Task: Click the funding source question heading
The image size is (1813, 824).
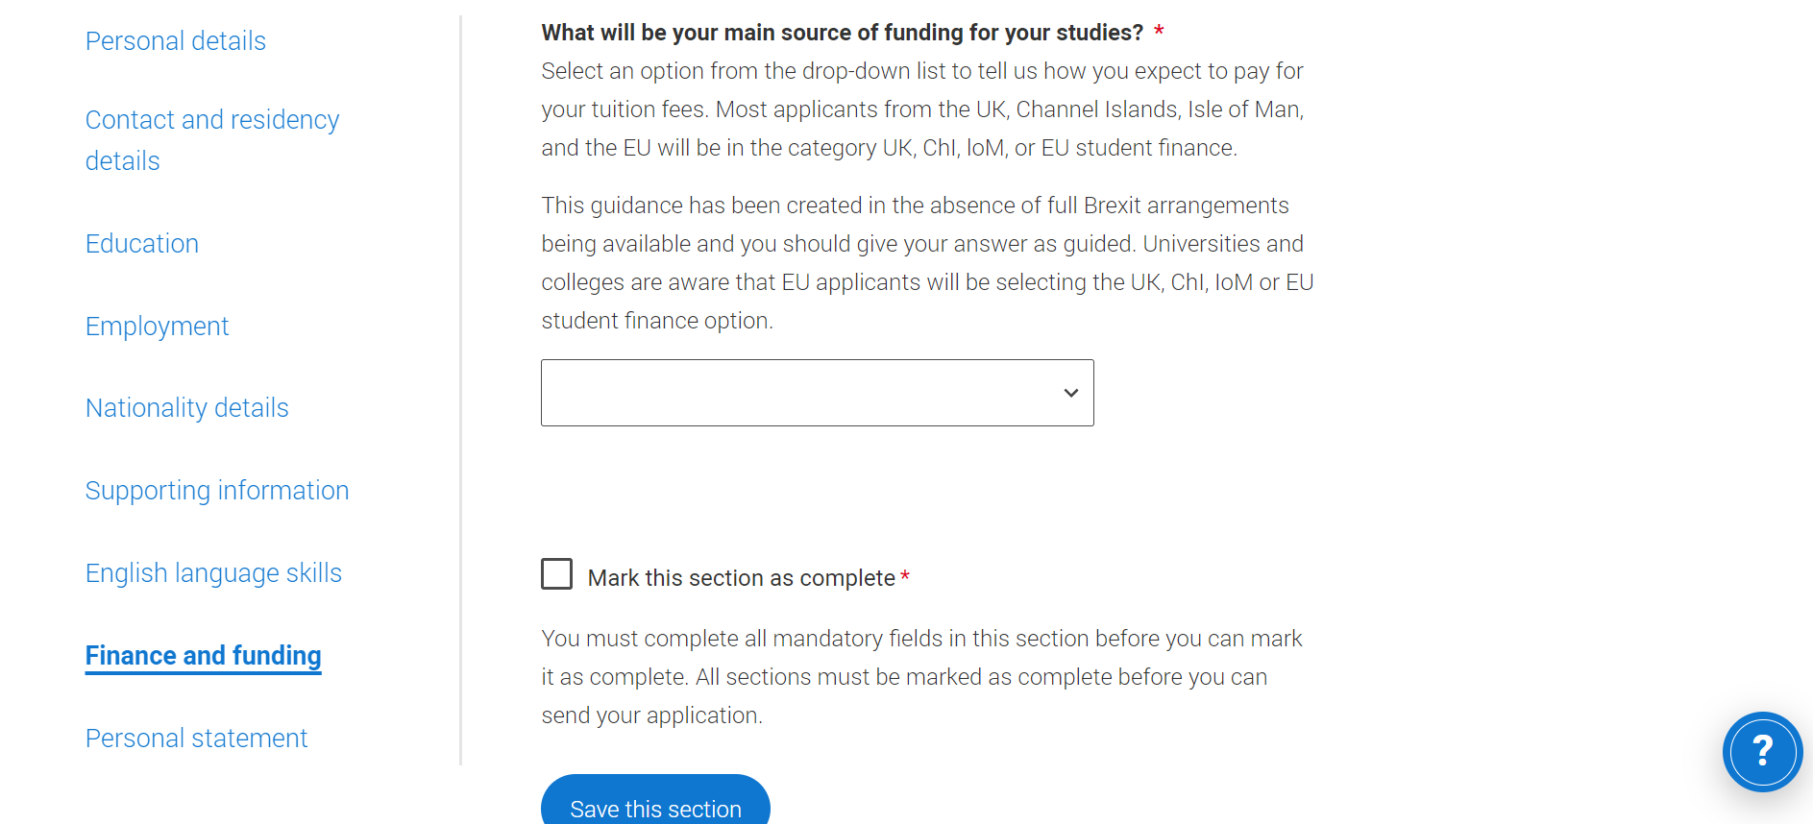Action: [842, 33]
